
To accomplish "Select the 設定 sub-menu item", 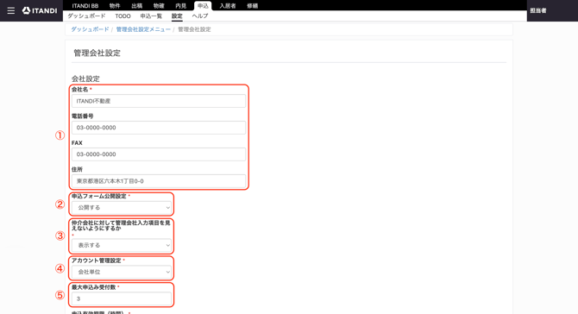I will click(177, 16).
